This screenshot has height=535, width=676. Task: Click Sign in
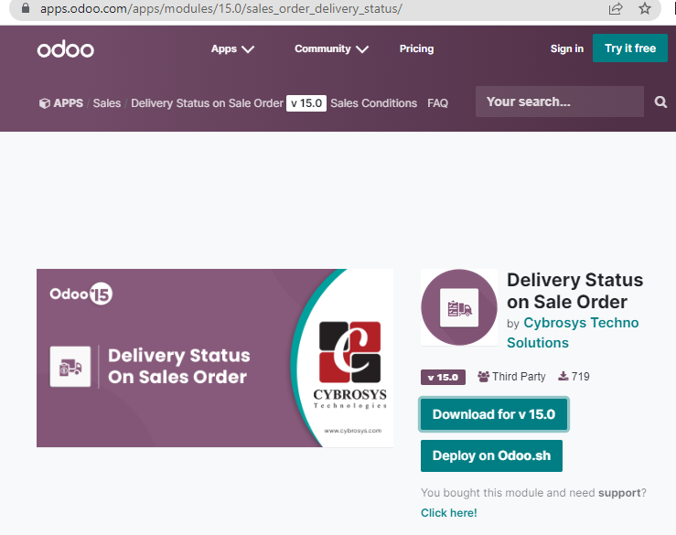(x=566, y=48)
